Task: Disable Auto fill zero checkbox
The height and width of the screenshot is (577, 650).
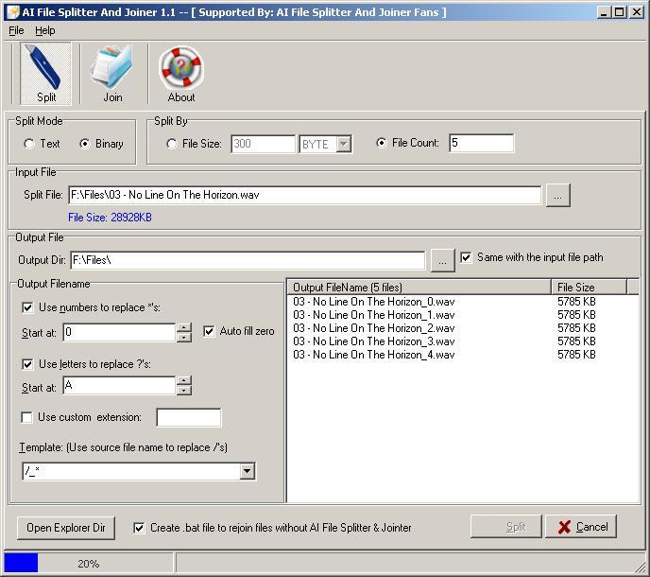Action: [210, 331]
